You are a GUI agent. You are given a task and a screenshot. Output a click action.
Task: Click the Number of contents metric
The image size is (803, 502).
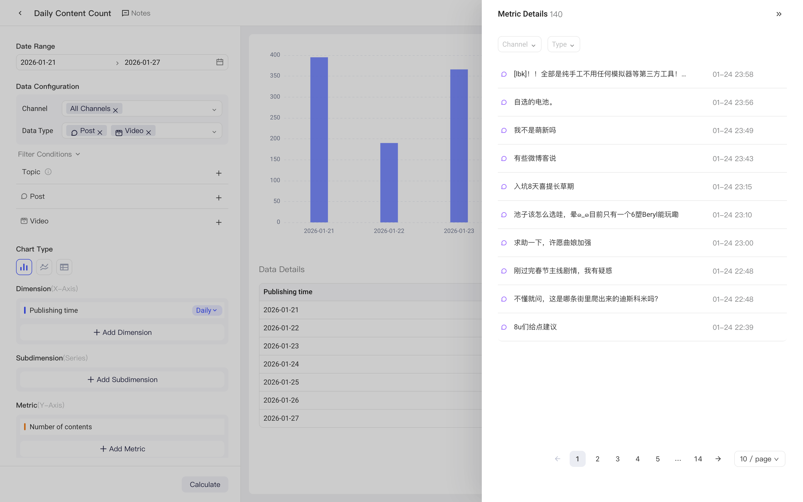(x=122, y=427)
